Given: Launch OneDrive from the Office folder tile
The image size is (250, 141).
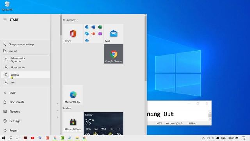Looking at the screenshot, I should pos(87,40).
